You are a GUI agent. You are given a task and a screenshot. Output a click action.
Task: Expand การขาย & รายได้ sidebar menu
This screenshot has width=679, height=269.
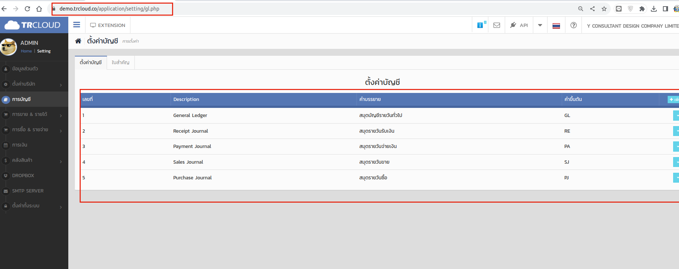(x=34, y=114)
